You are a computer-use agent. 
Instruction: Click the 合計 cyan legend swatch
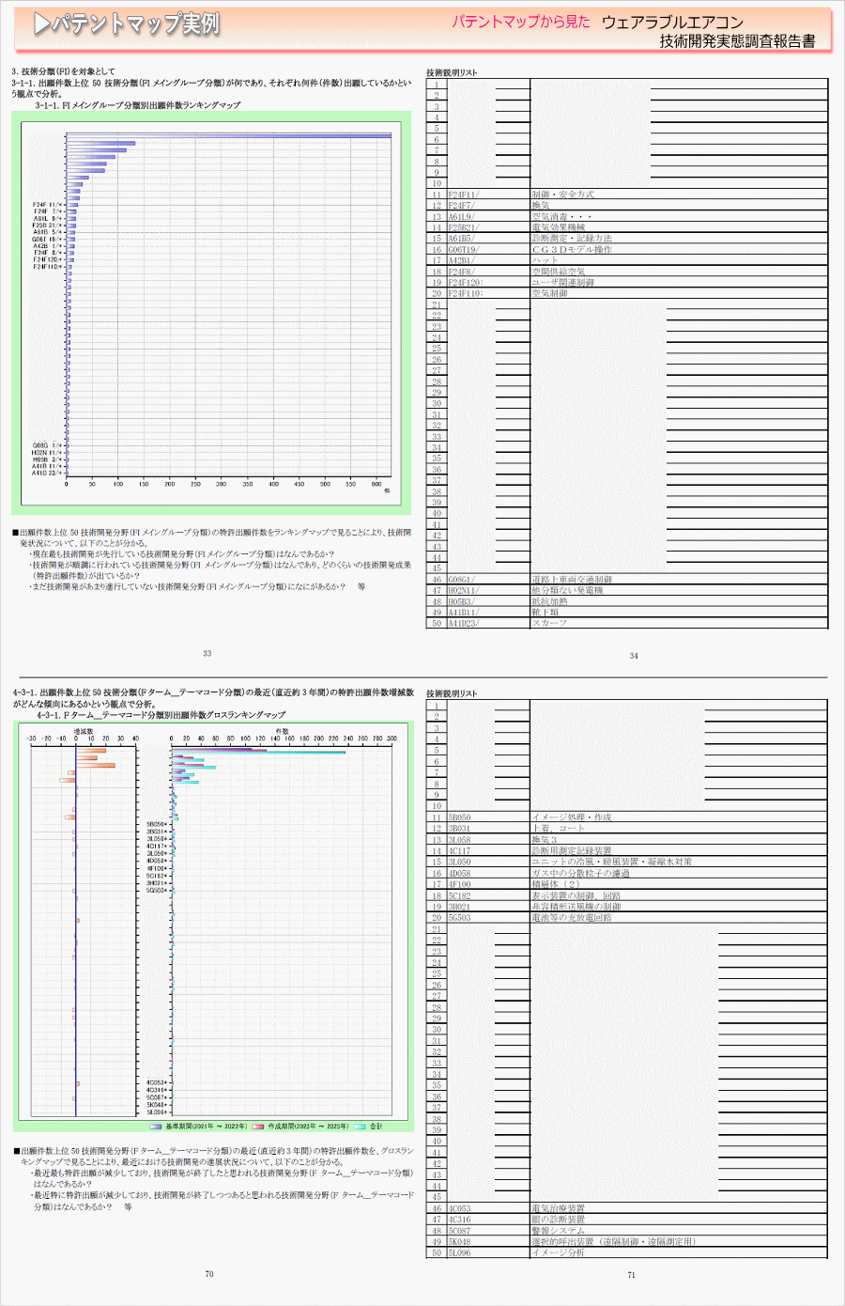point(360,1127)
